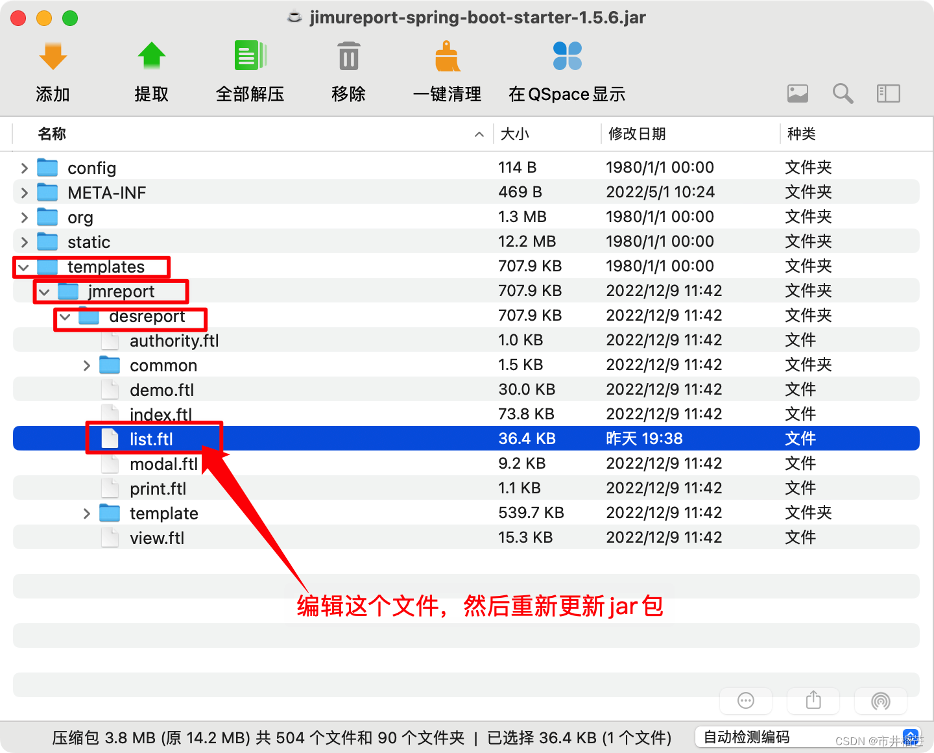
Task: Click the 114 B size cell
Action: click(x=517, y=167)
